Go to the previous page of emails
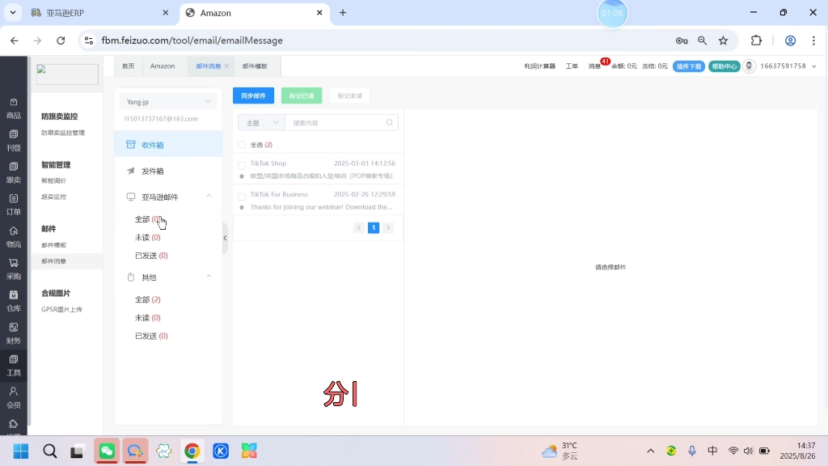The image size is (828, 466). [359, 227]
